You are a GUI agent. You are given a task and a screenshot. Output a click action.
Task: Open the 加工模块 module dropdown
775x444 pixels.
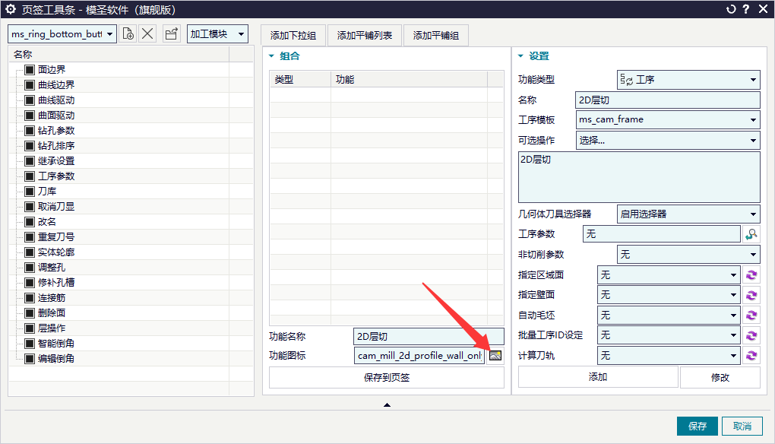pos(217,34)
